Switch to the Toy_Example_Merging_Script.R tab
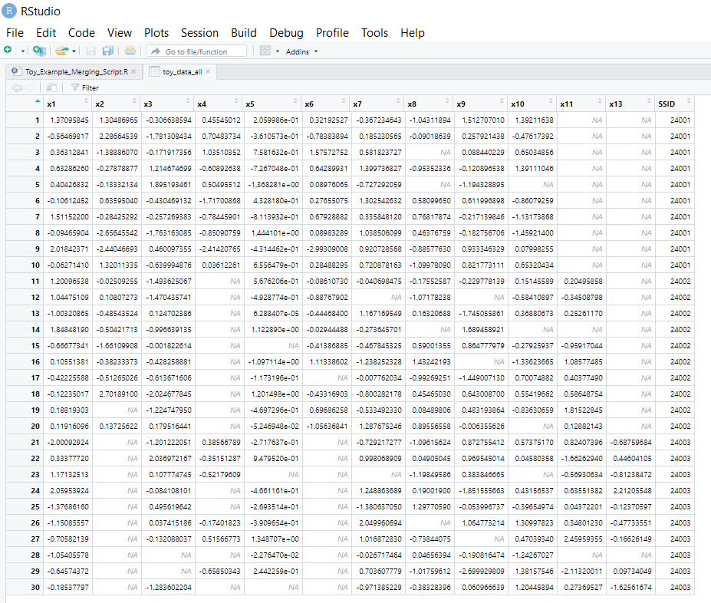The image size is (711, 603). click(77, 69)
